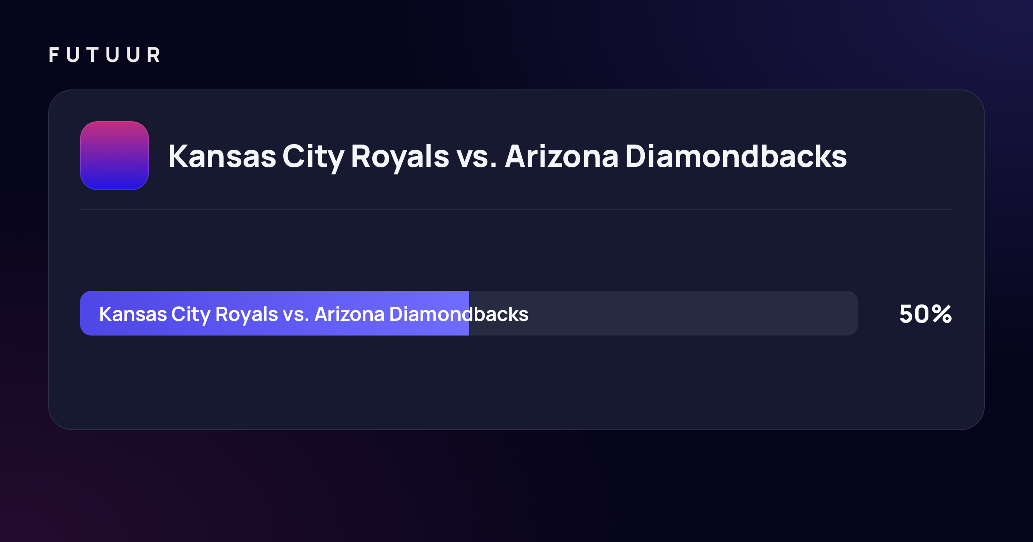This screenshot has width=1033, height=542.
Task: Select the outcome bar label text
Action: click(314, 314)
